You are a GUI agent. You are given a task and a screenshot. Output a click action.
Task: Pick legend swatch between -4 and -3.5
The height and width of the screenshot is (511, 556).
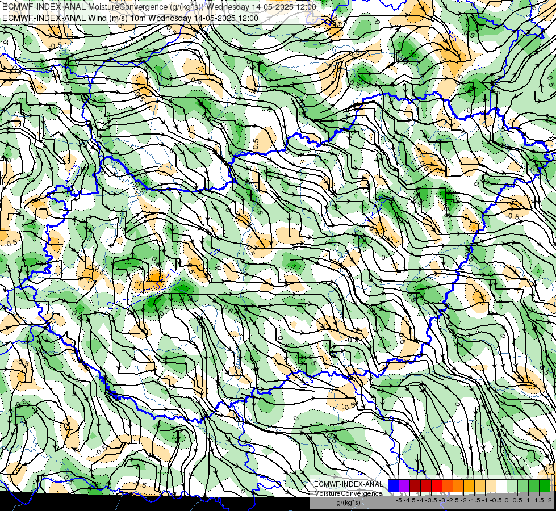tap(426, 486)
